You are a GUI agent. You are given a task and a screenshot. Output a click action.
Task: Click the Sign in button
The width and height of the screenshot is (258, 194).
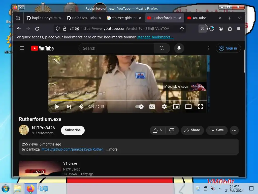coord(228,48)
